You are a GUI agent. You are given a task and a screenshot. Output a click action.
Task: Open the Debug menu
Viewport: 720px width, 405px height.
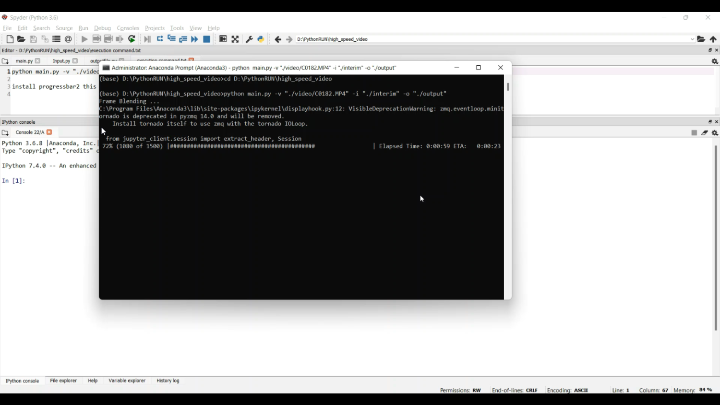102,28
